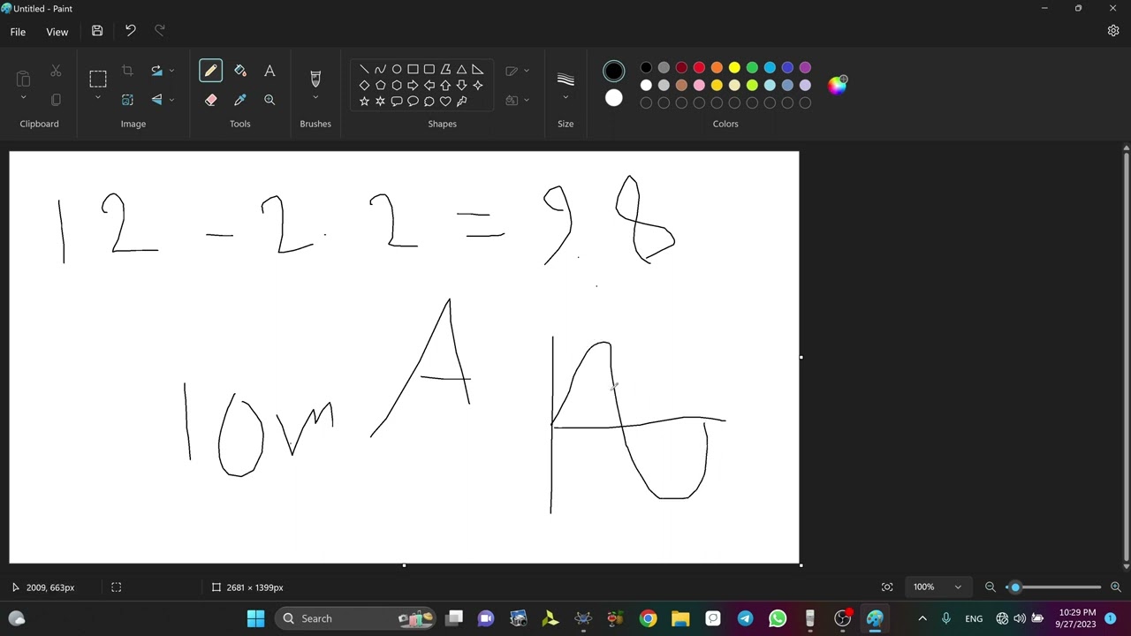
Task: Open Telegram from taskbar
Action: point(745,618)
